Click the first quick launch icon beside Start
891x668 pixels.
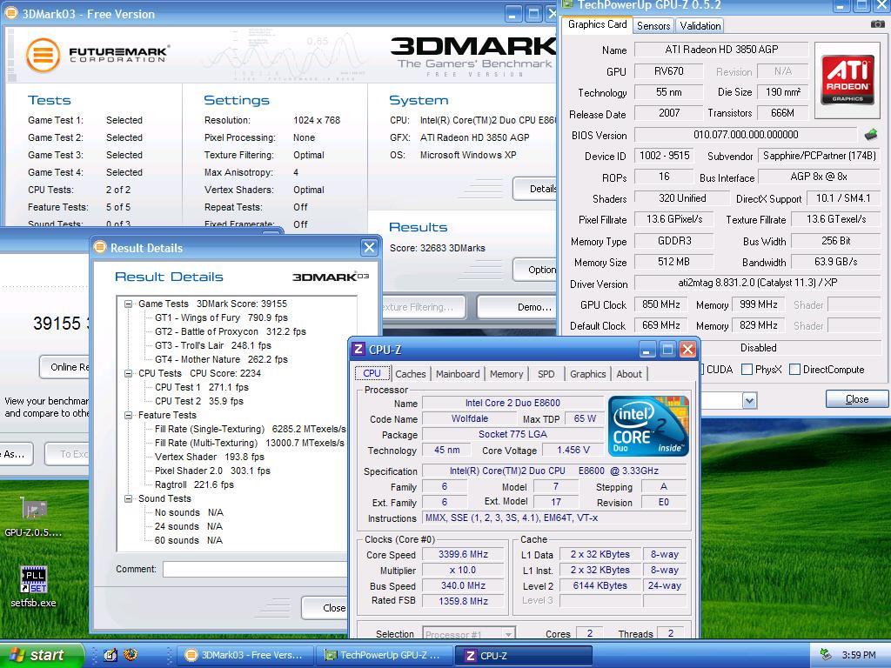pyautogui.click(x=111, y=655)
